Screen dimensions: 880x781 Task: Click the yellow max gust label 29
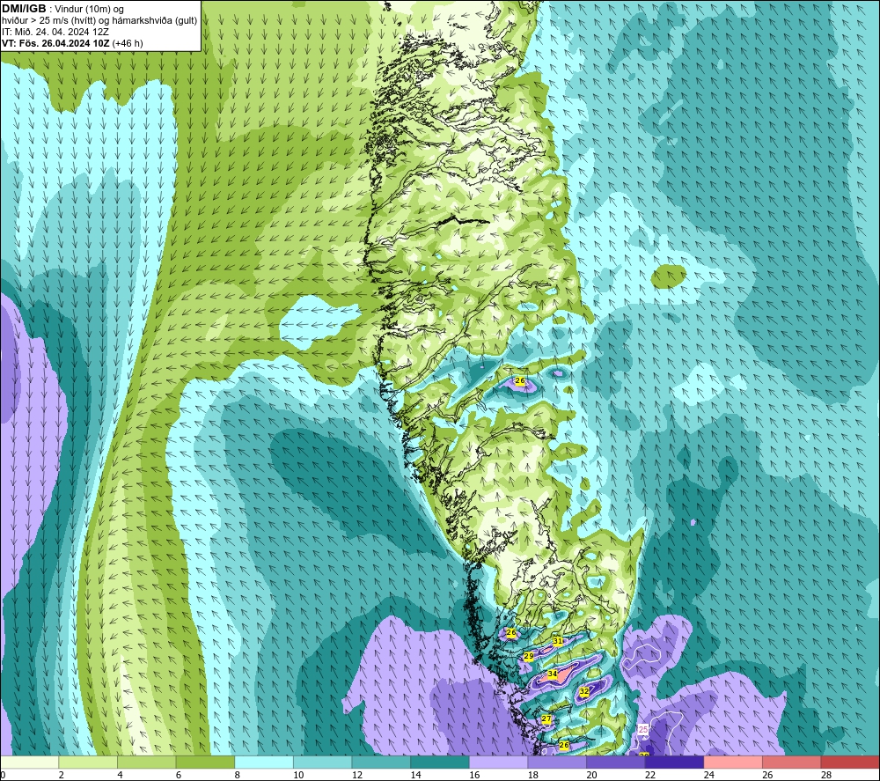[x=529, y=656]
